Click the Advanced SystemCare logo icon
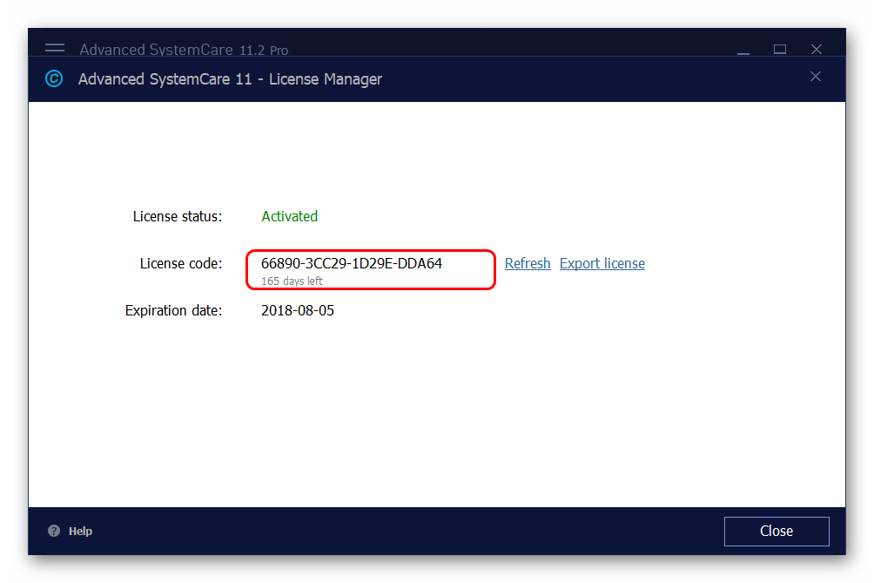 click(54, 78)
